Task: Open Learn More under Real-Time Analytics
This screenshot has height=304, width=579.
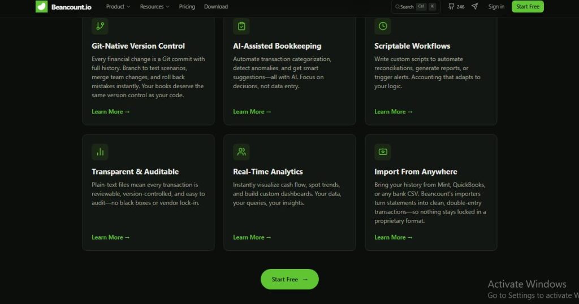Action: point(252,237)
